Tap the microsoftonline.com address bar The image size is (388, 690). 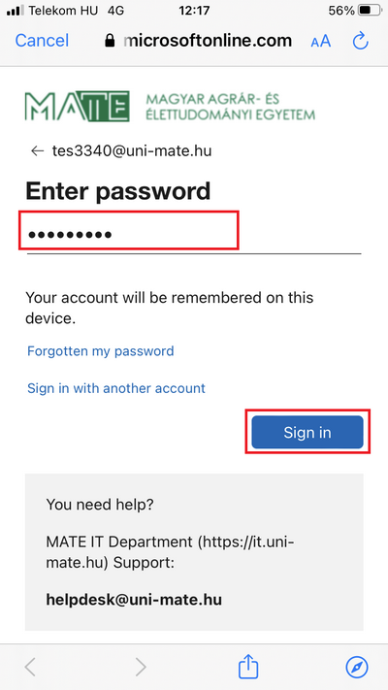[x=198, y=41]
